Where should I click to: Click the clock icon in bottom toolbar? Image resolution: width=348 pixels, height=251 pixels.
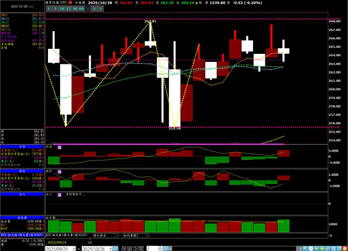311,249
